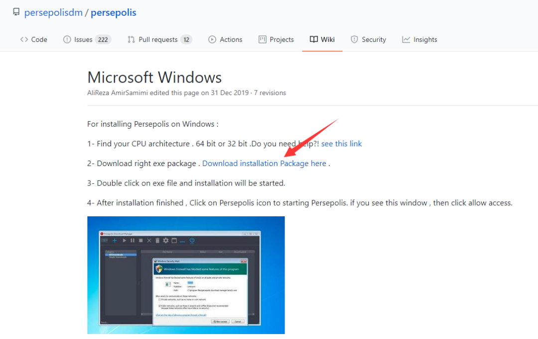This screenshot has height=339, width=538.
Task: Click the Pull requests branch icon
Action: click(x=131, y=39)
